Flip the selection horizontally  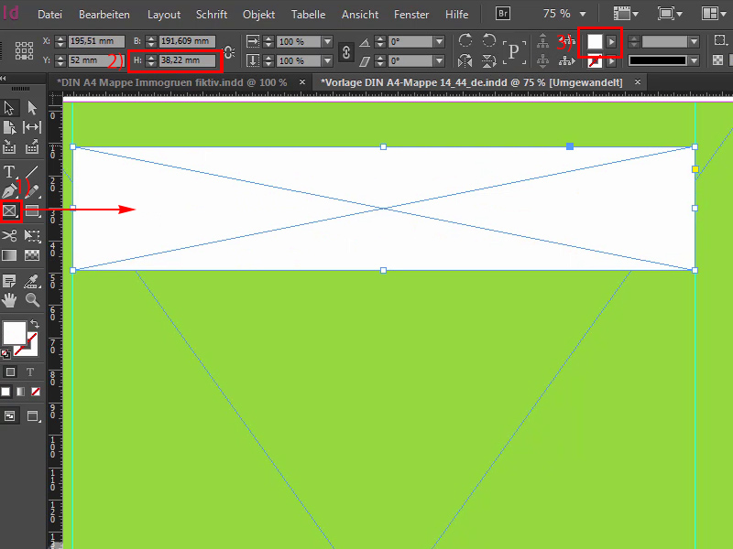[x=466, y=61]
